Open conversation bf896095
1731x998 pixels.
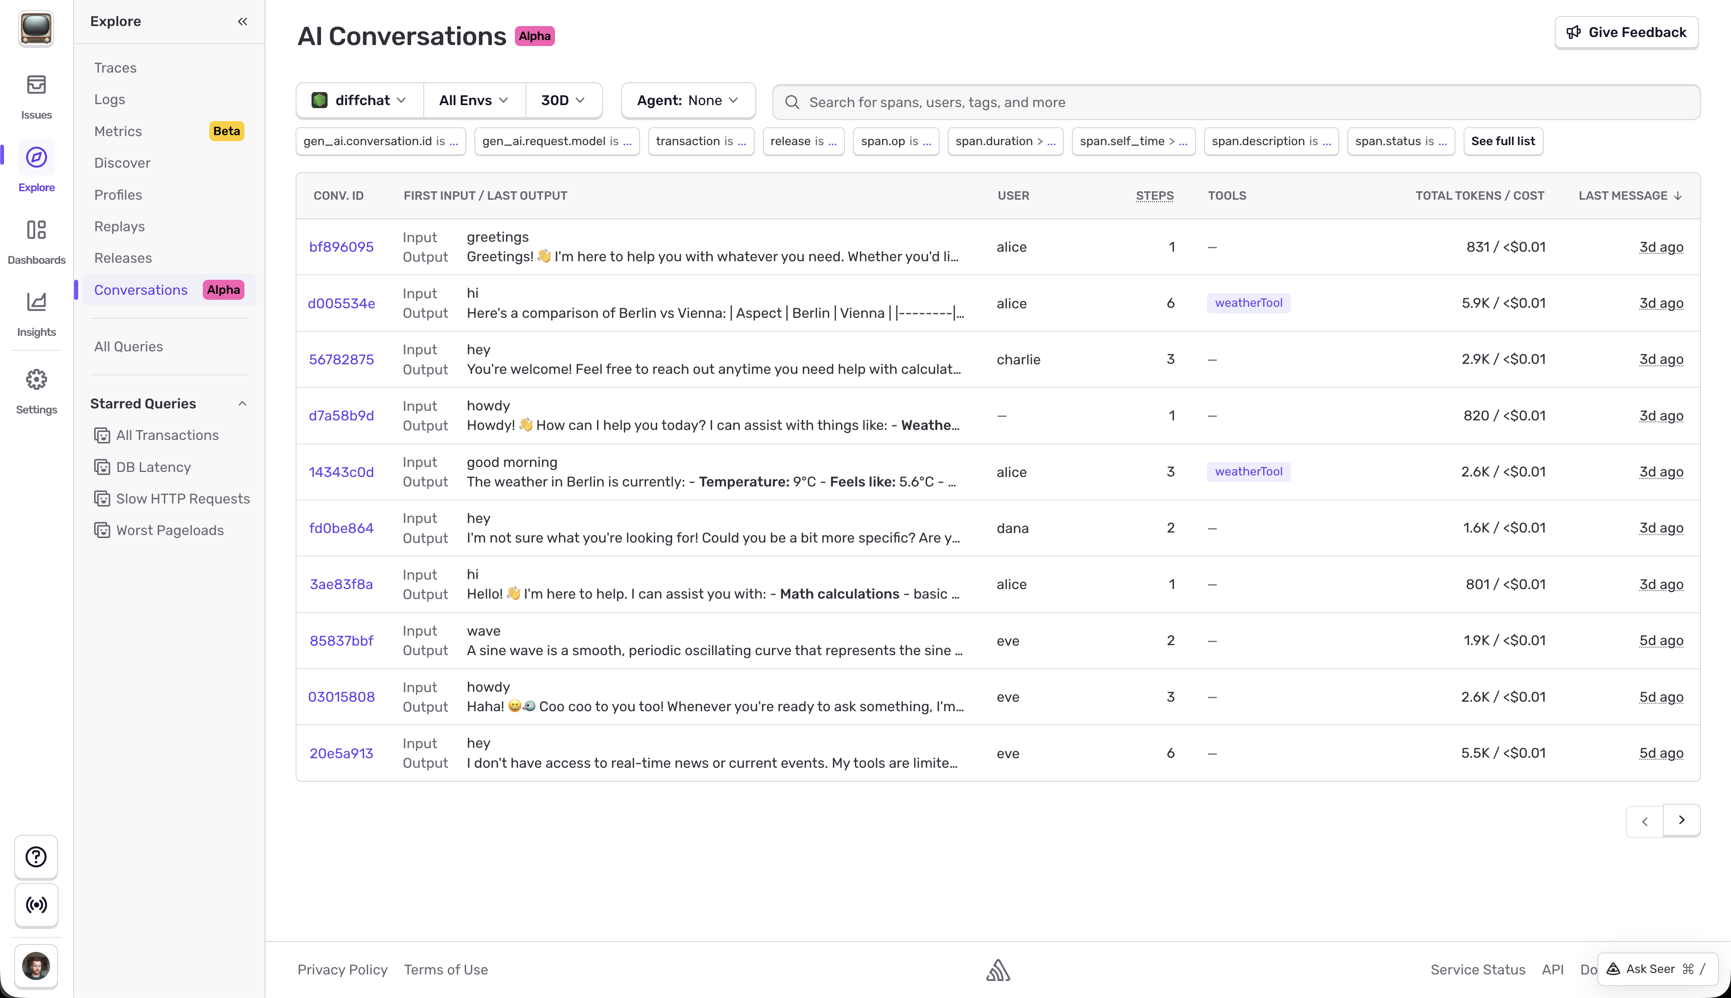pyautogui.click(x=342, y=247)
